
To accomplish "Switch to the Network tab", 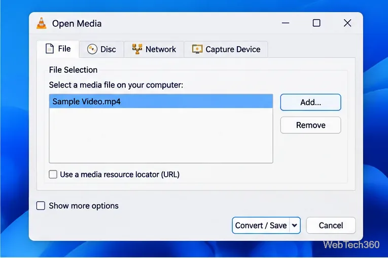I will 154,49.
